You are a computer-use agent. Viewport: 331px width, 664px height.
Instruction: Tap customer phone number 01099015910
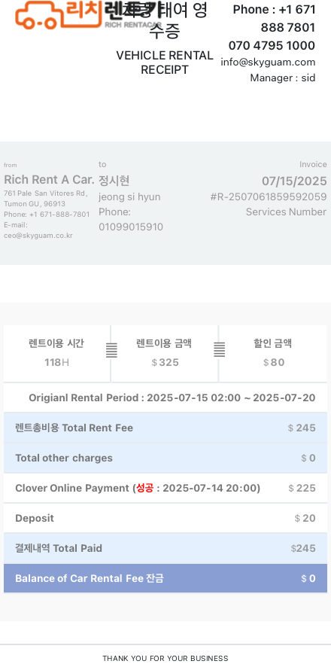131,227
